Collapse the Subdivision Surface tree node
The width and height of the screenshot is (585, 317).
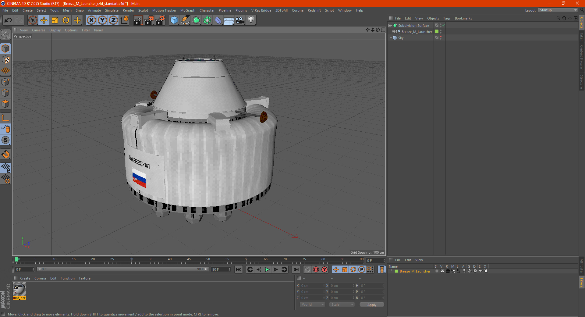click(390, 26)
